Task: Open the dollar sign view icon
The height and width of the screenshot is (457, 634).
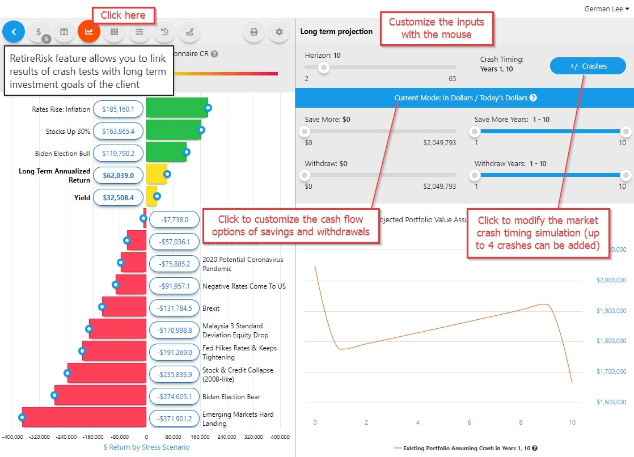Action: [x=39, y=32]
